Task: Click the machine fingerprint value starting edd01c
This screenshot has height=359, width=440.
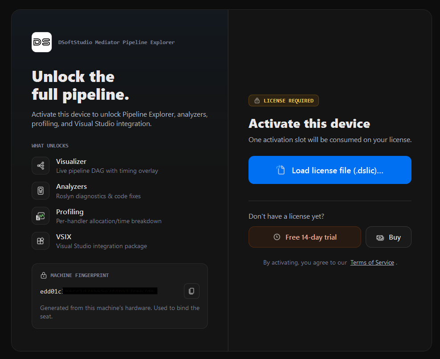Action: [x=98, y=291]
